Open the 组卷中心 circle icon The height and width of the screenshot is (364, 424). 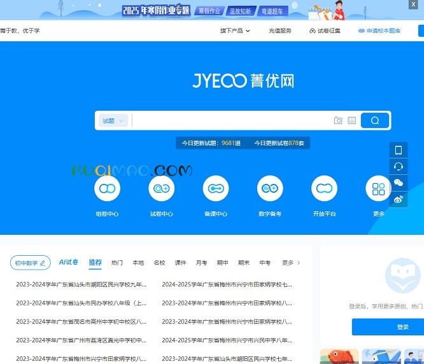point(107,188)
